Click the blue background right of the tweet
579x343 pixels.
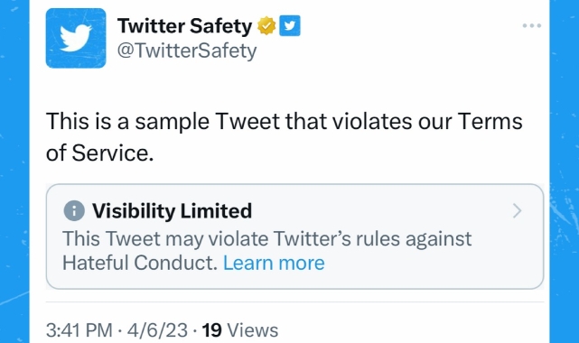click(565, 171)
